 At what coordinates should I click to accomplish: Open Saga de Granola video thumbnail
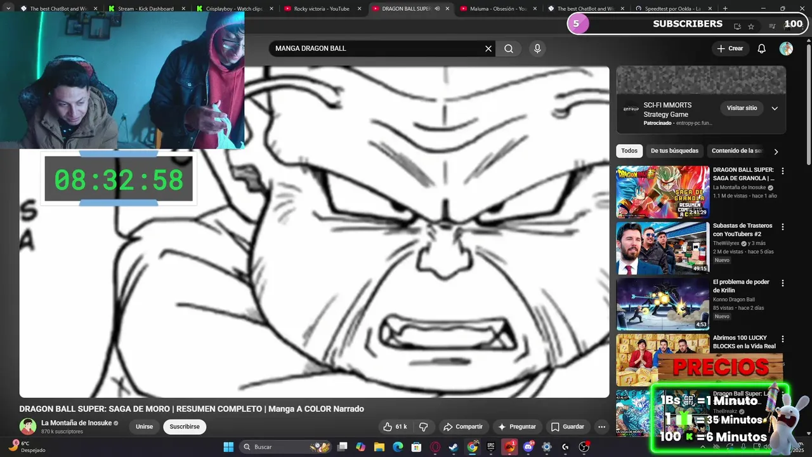[662, 192]
